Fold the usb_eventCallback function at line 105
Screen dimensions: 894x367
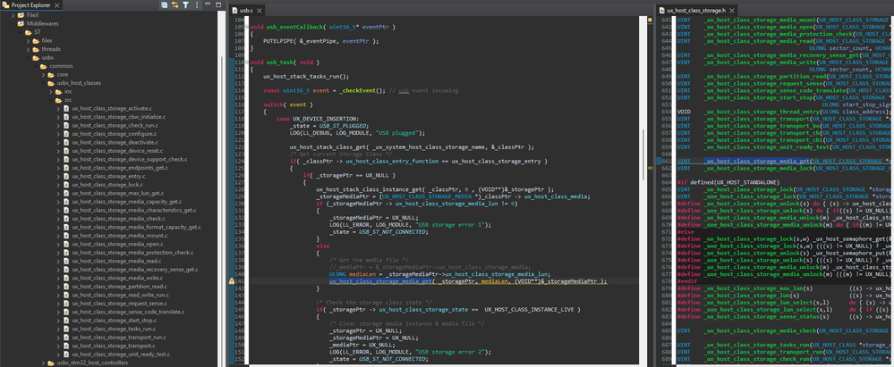click(x=249, y=27)
